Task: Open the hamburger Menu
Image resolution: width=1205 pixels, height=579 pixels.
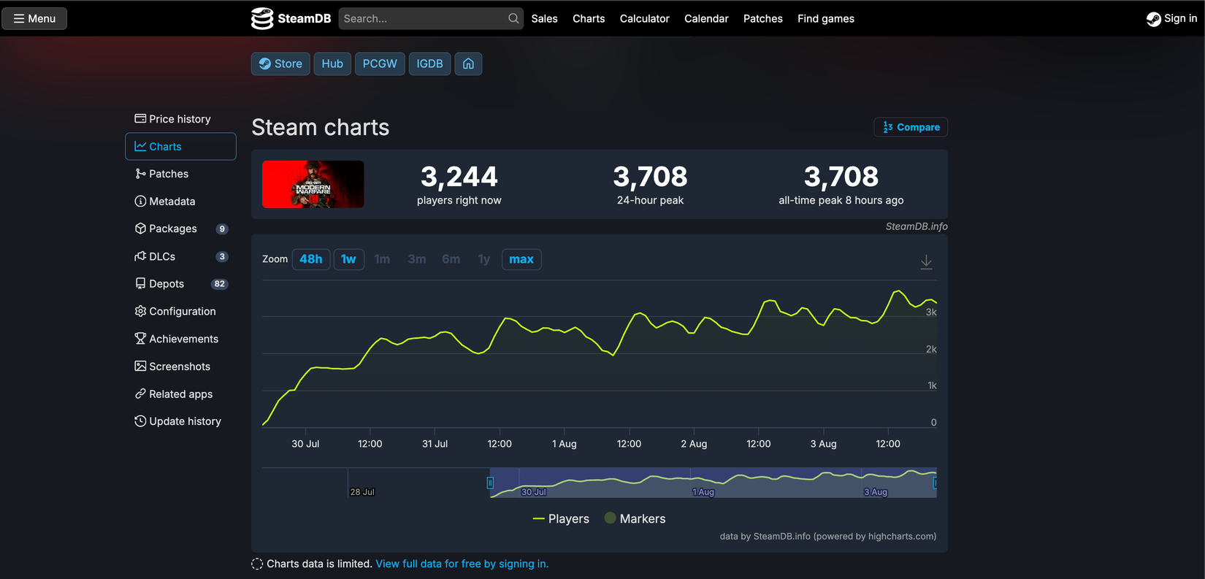Action: [34, 18]
